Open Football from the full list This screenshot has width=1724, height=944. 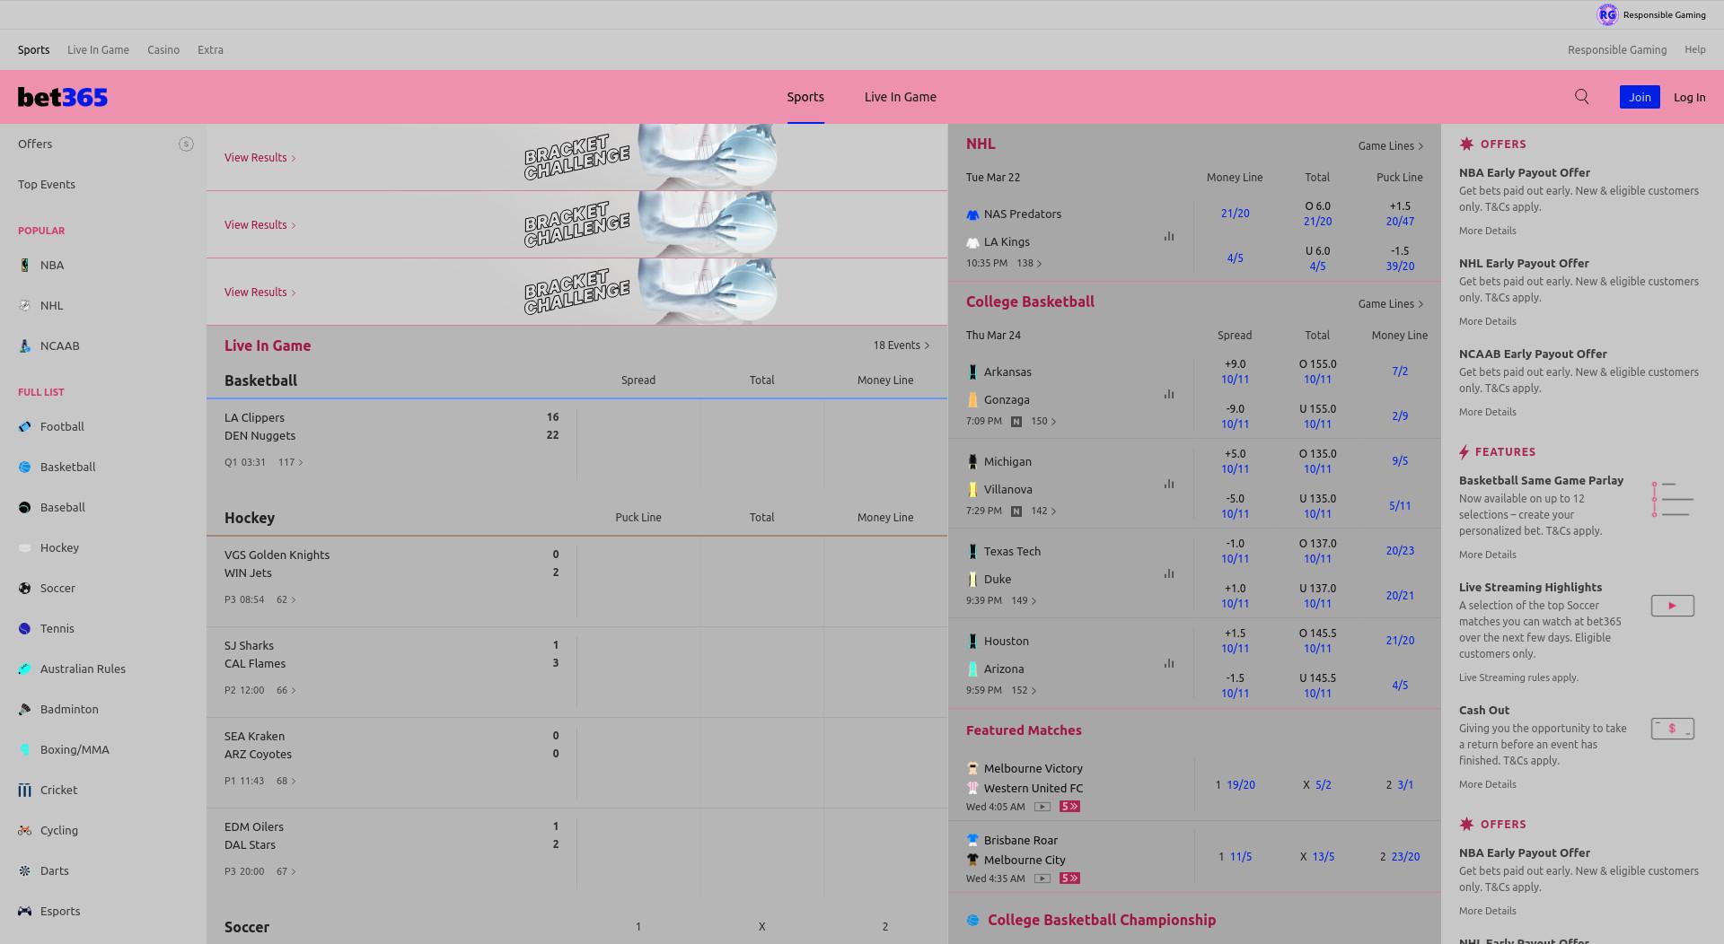coord(62,426)
